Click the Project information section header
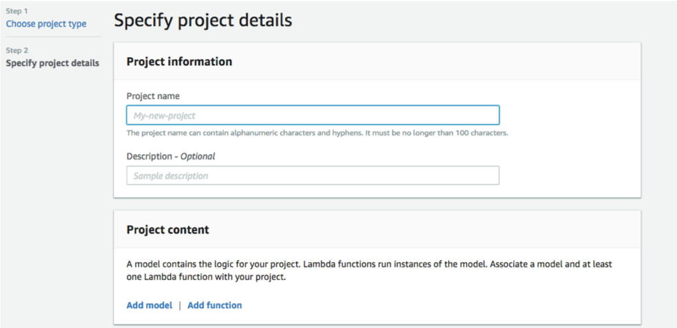This screenshot has width=677, height=328. [x=179, y=62]
